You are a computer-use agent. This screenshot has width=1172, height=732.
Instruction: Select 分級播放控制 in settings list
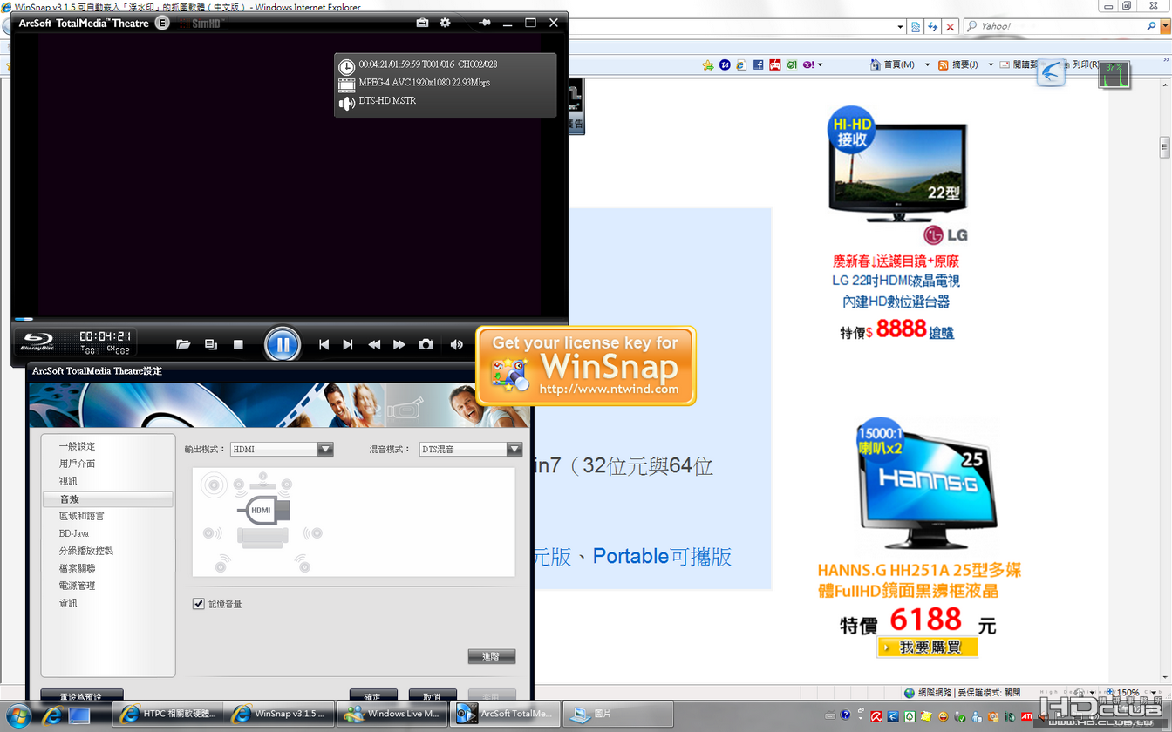tap(86, 551)
